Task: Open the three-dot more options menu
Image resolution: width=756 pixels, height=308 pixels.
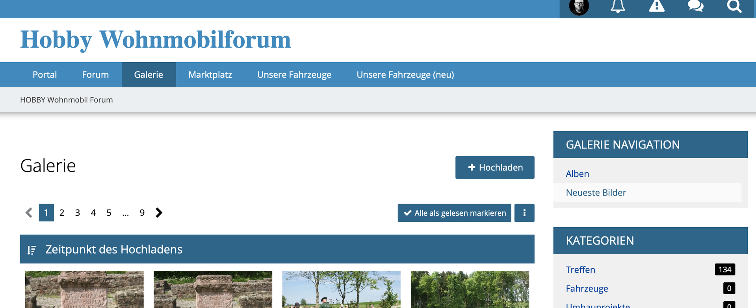Action: [524, 213]
